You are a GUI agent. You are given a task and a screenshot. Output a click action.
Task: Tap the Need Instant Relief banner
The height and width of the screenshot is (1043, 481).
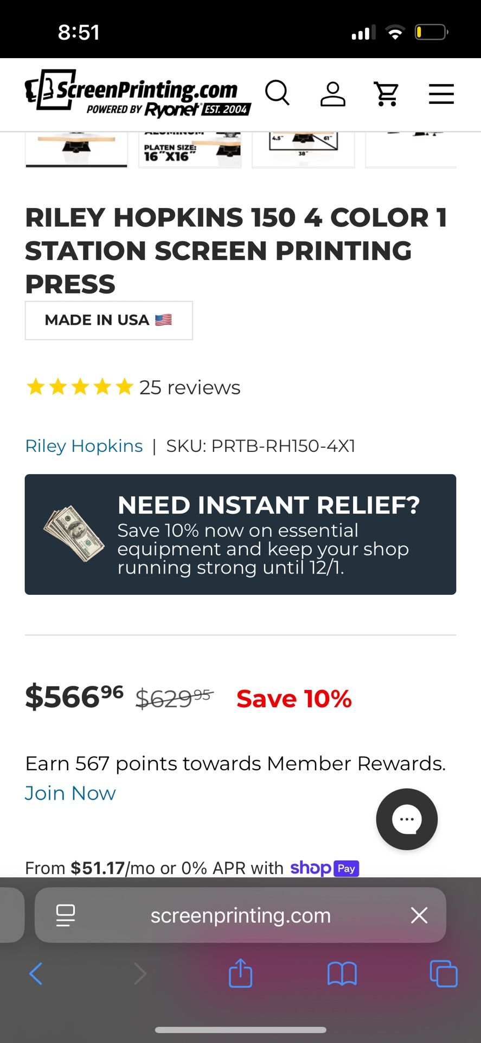240,535
